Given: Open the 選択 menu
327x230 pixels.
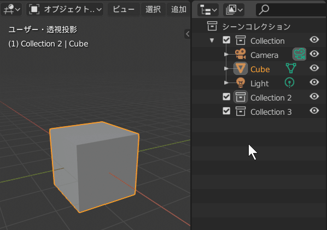Looking at the screenshot, I should pyautogui.click(x=153, y=9).
